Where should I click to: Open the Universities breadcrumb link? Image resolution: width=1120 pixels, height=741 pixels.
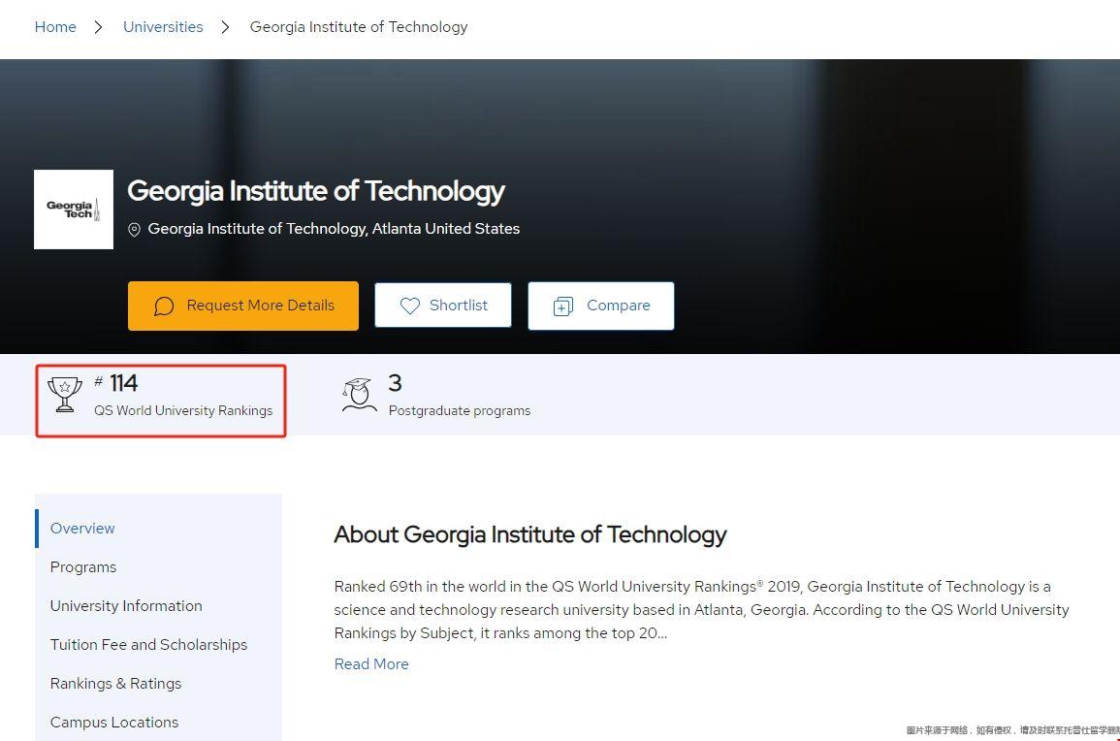[x=163, y=27]
